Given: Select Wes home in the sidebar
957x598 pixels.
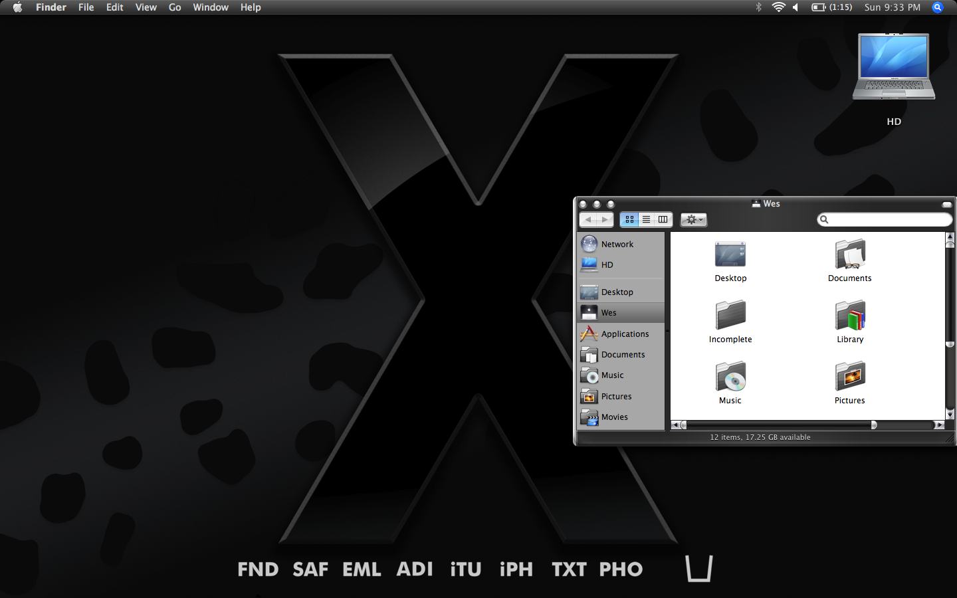Looking at the screenshot, I should pos(621,312).
